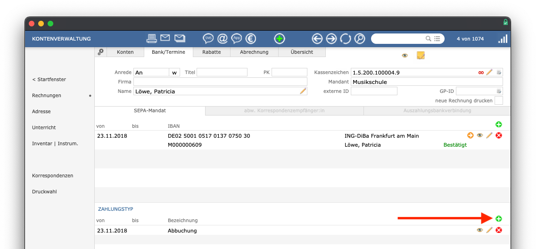This screenshot has width=537, height=249.
Task: Click the single envelope mail icon
Action: 165,38
